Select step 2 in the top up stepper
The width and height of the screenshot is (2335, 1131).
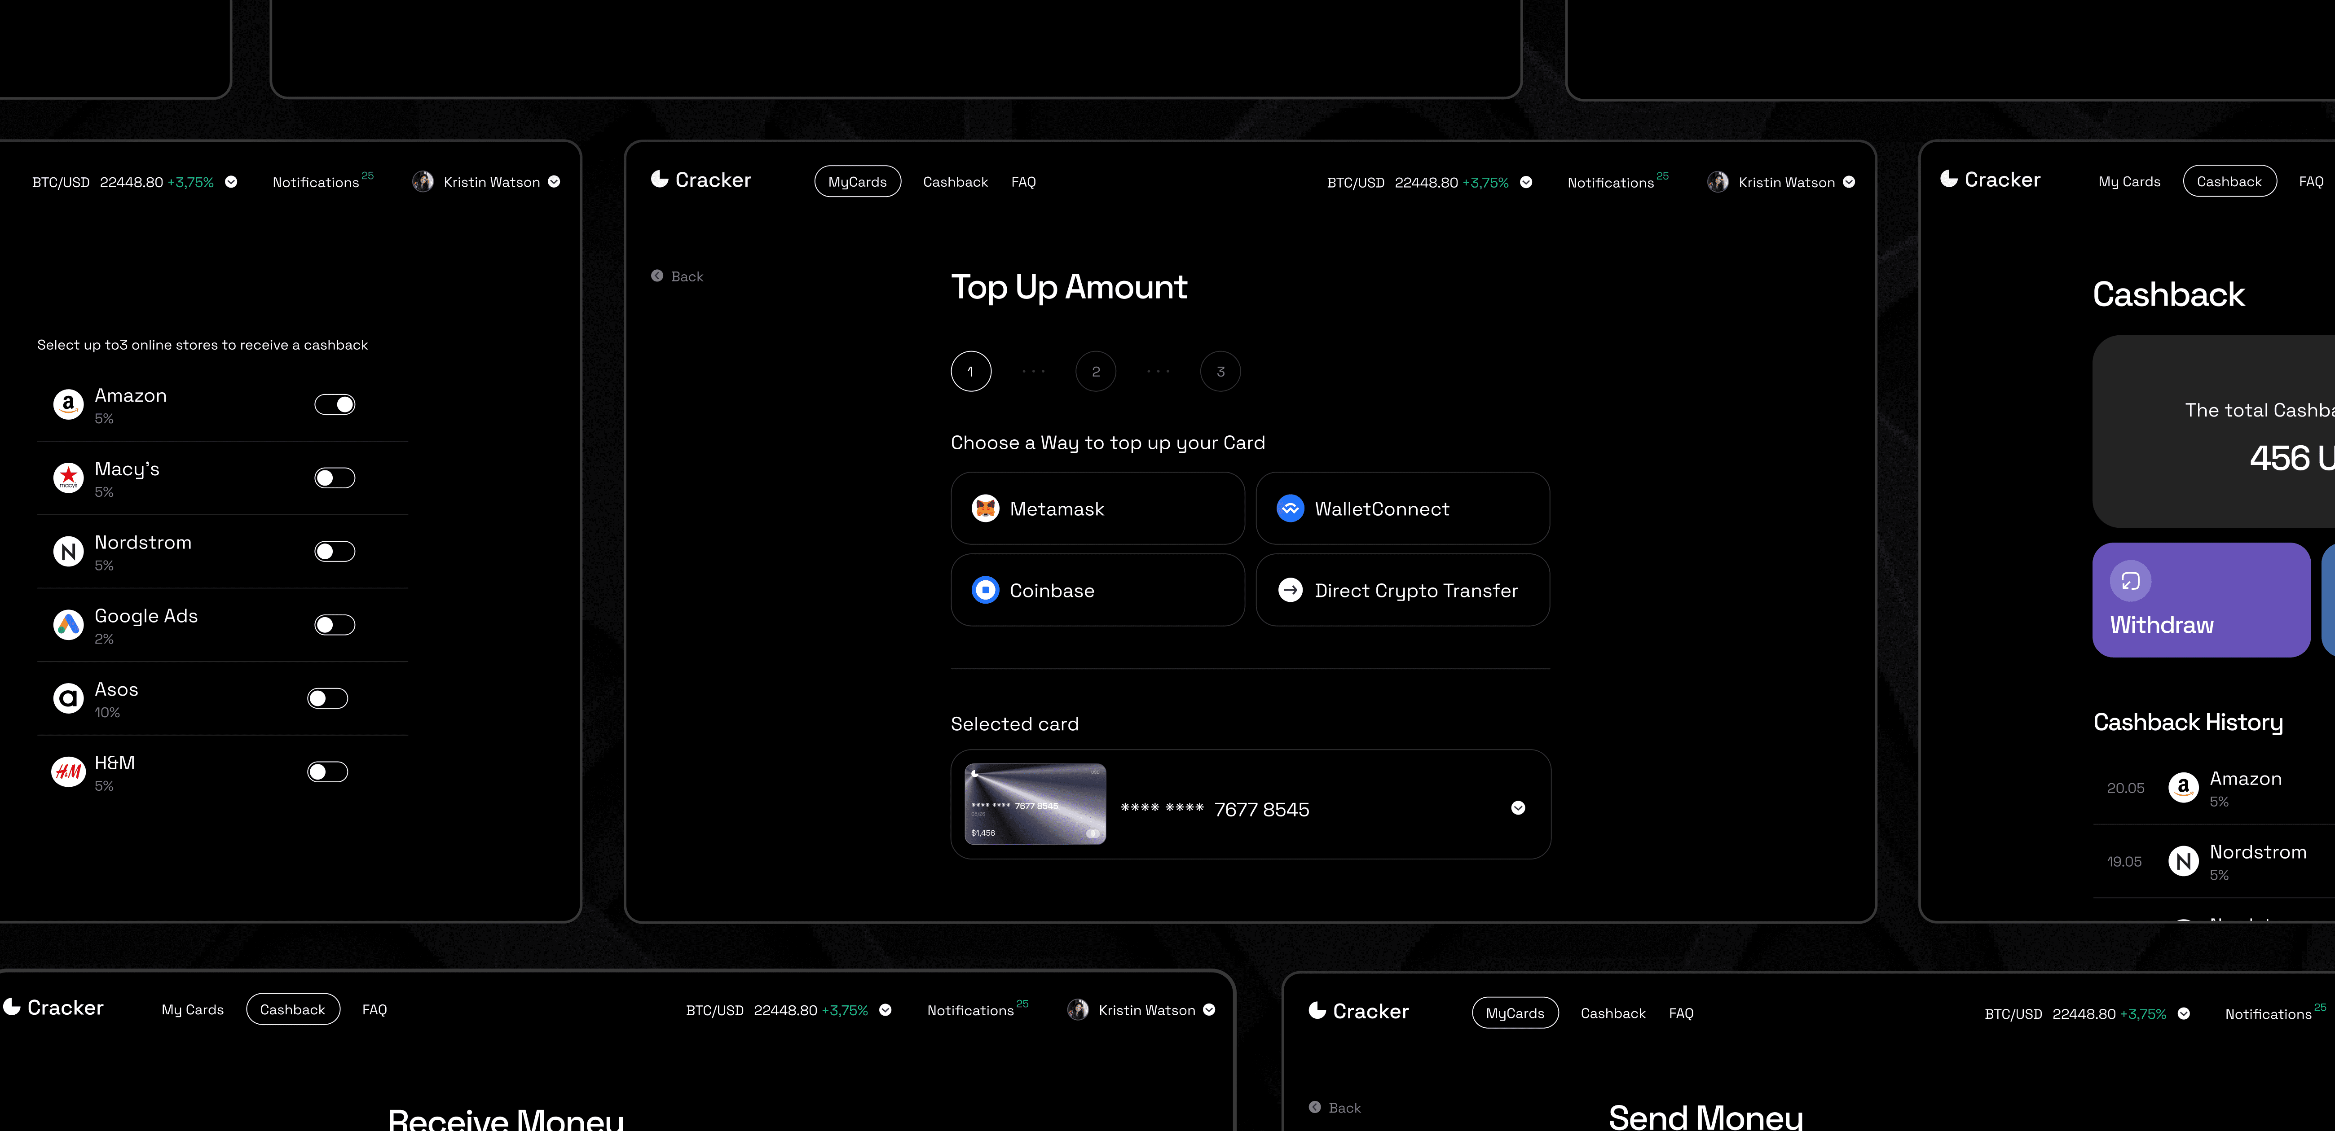tap(1095, 371)
